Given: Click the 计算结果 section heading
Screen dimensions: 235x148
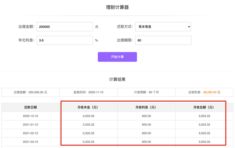Looking at the screenshot, I should point(117,79).
